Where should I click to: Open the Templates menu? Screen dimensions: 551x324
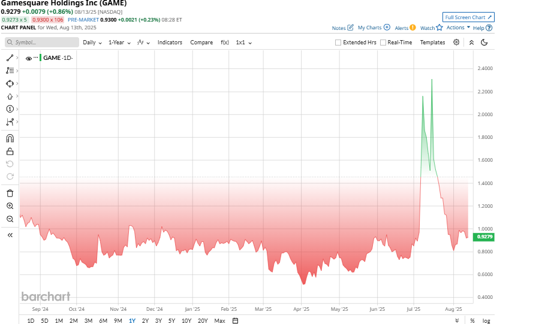[x=432, y=43]
